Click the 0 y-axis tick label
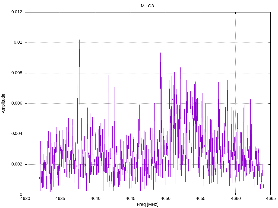Viewport: 278px width, 208px height. coord(21,194)
